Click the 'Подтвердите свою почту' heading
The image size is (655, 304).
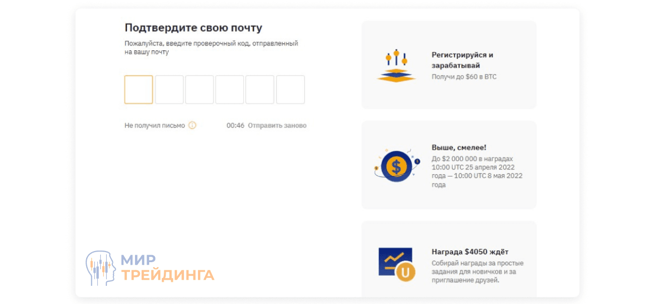point(193,28)
